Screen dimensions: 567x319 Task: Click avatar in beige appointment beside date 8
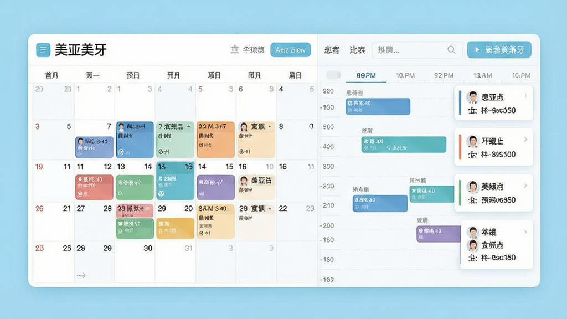[x=244, y=127]
